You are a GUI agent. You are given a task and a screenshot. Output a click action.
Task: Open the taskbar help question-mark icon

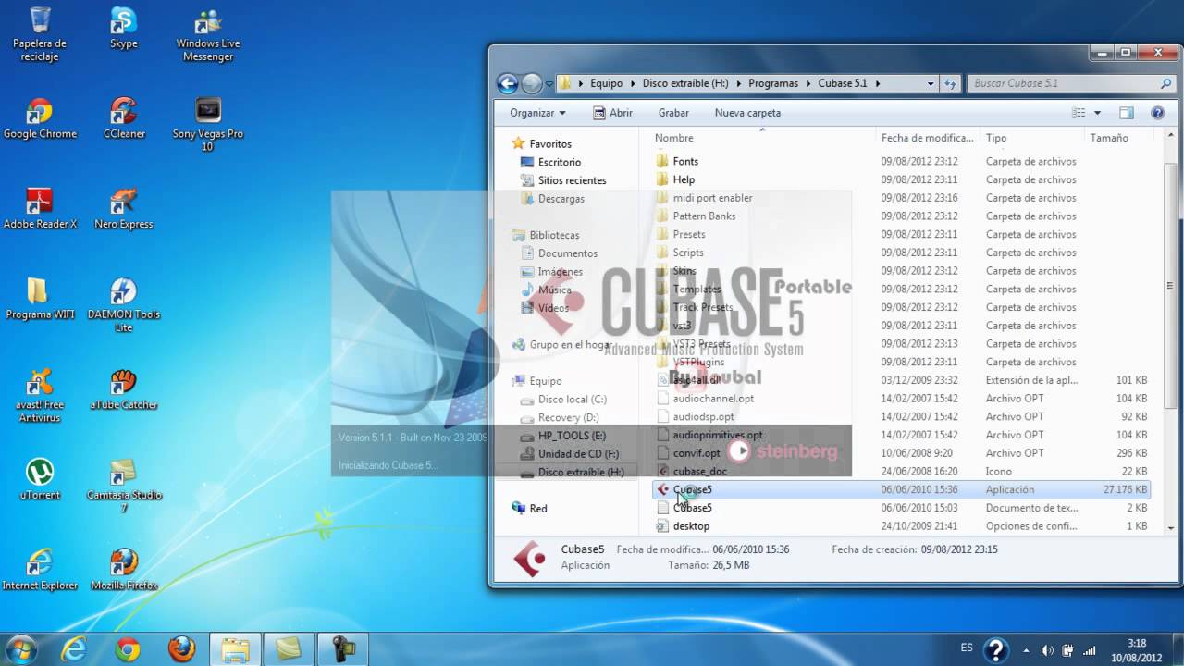995,649
